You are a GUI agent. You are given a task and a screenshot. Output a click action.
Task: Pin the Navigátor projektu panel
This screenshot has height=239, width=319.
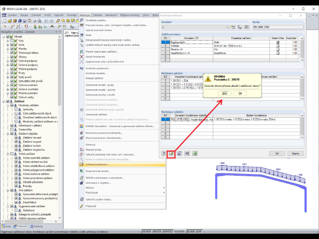[56, 32]
